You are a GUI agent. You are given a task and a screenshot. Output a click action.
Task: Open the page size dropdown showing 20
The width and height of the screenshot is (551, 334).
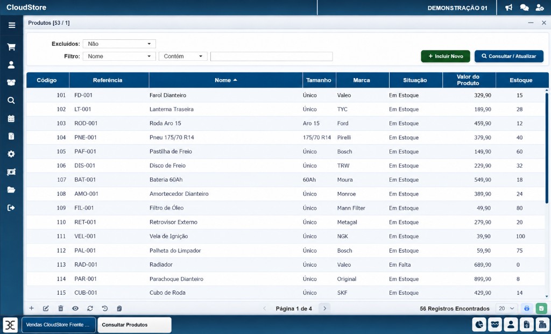[x=506, y=308]
